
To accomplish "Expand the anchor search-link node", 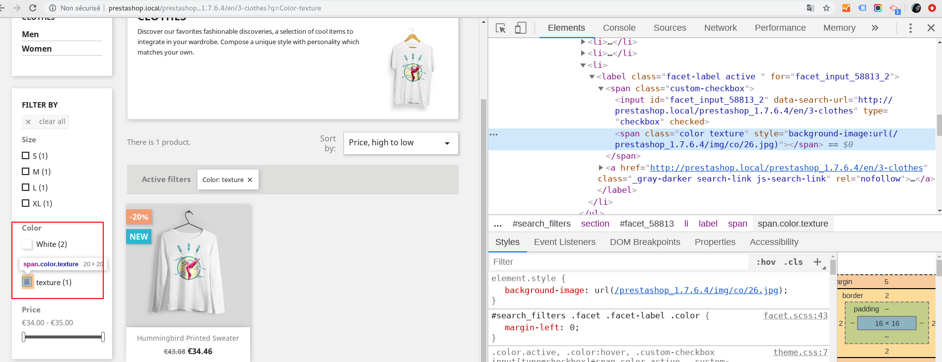I will point(601,168).
